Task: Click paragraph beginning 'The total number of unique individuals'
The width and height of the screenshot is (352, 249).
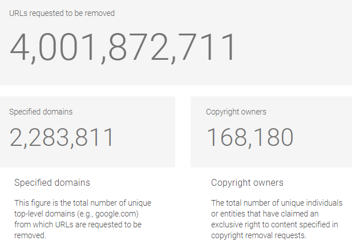Action: 277,219
